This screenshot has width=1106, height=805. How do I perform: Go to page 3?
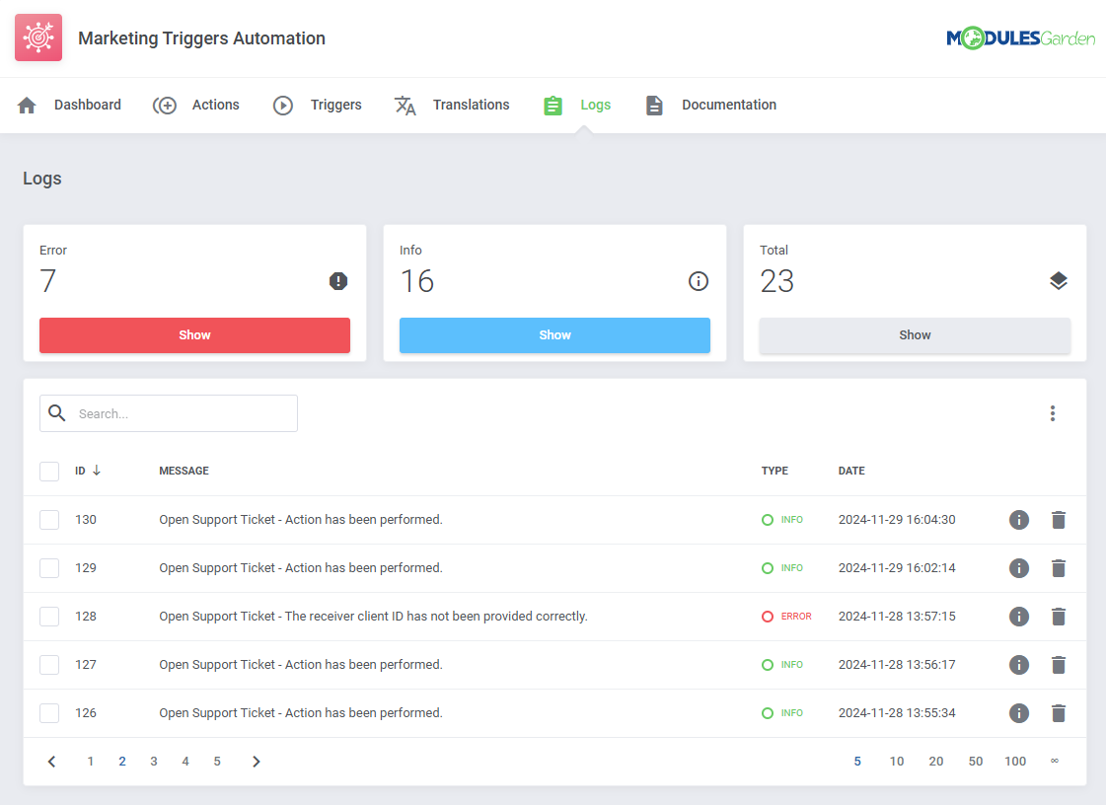pyautogui.click(x=154, y=762)
